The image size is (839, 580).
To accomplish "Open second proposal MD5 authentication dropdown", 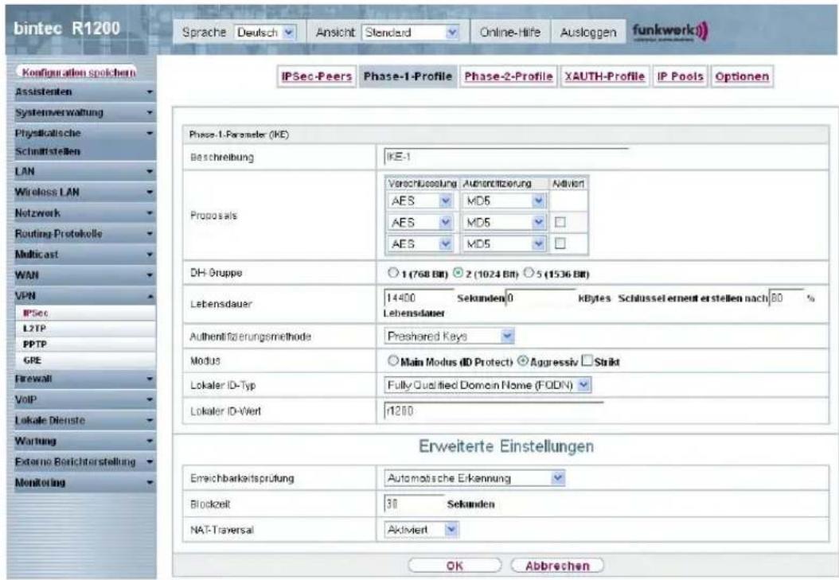I will (504, 223).
